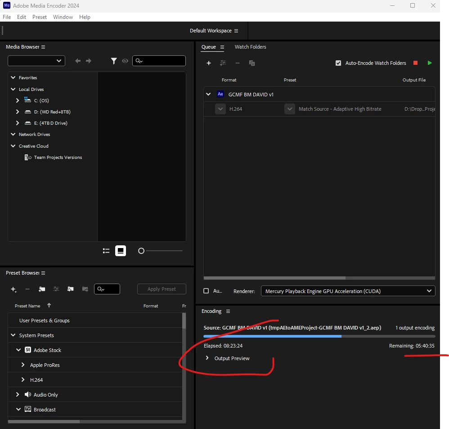Open Preset Settings icon in Preset Browser
This screenshot has width=449, height=429.
56,289
